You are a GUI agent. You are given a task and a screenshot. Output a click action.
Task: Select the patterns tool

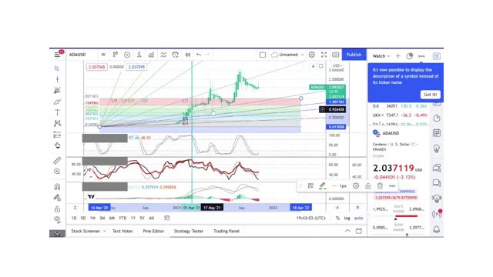(x=57, y=123)
